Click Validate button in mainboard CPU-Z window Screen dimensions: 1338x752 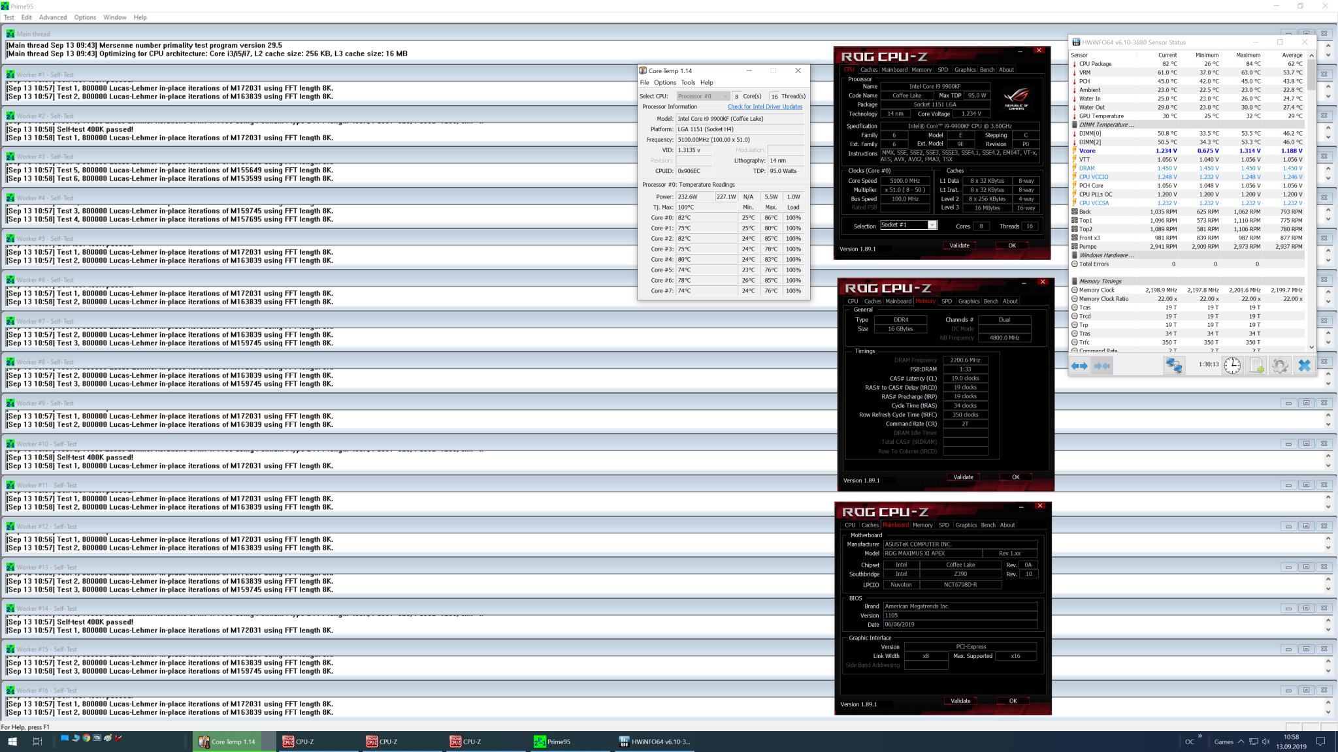tap(960, 701)
